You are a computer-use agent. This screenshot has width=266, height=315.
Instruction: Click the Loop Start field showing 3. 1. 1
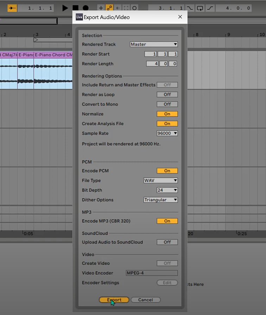click(166, 8)
